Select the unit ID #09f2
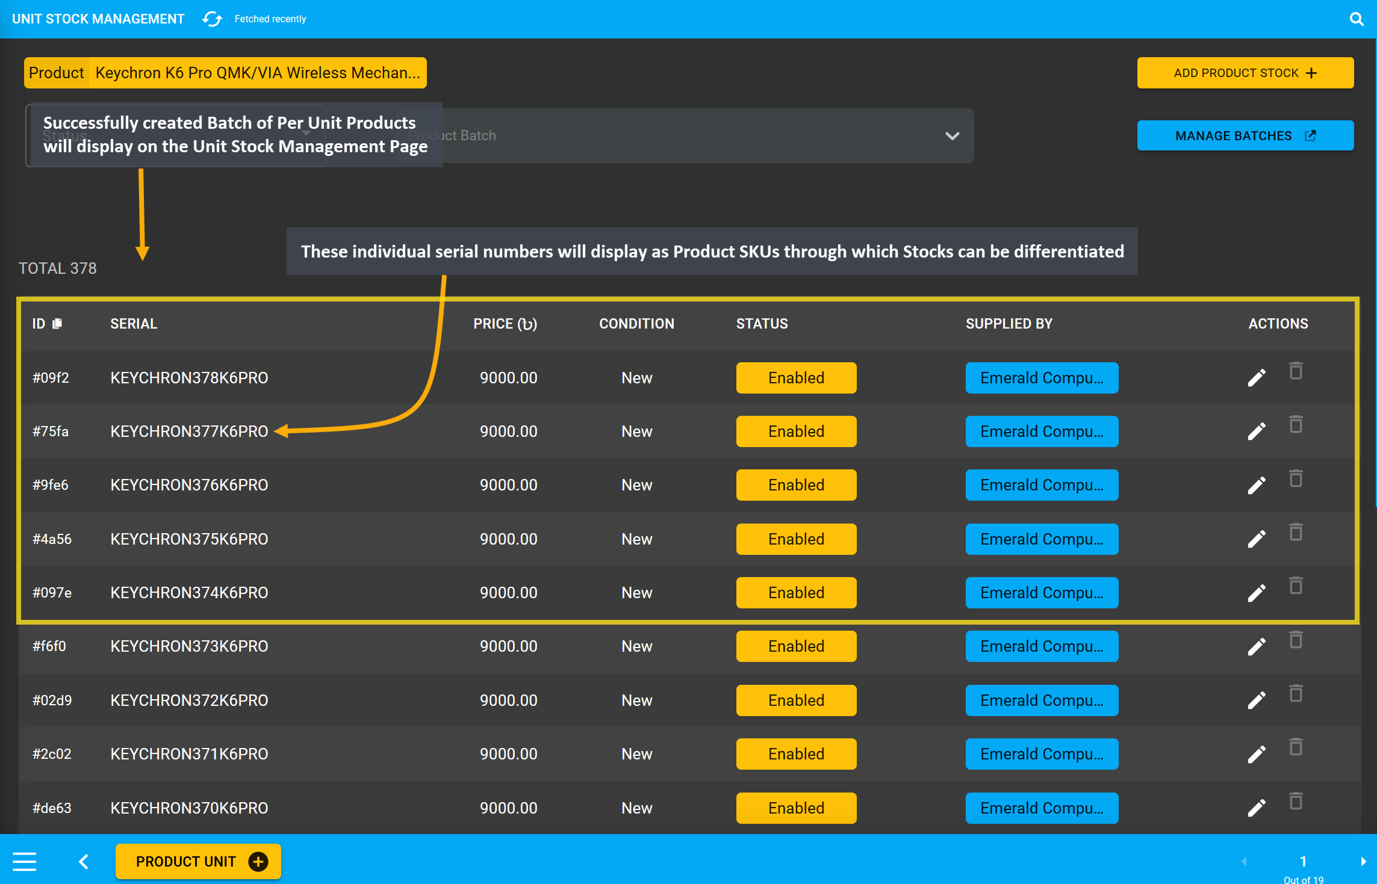The width and height of the screenshot is (1377, 884). click(51, 378)
